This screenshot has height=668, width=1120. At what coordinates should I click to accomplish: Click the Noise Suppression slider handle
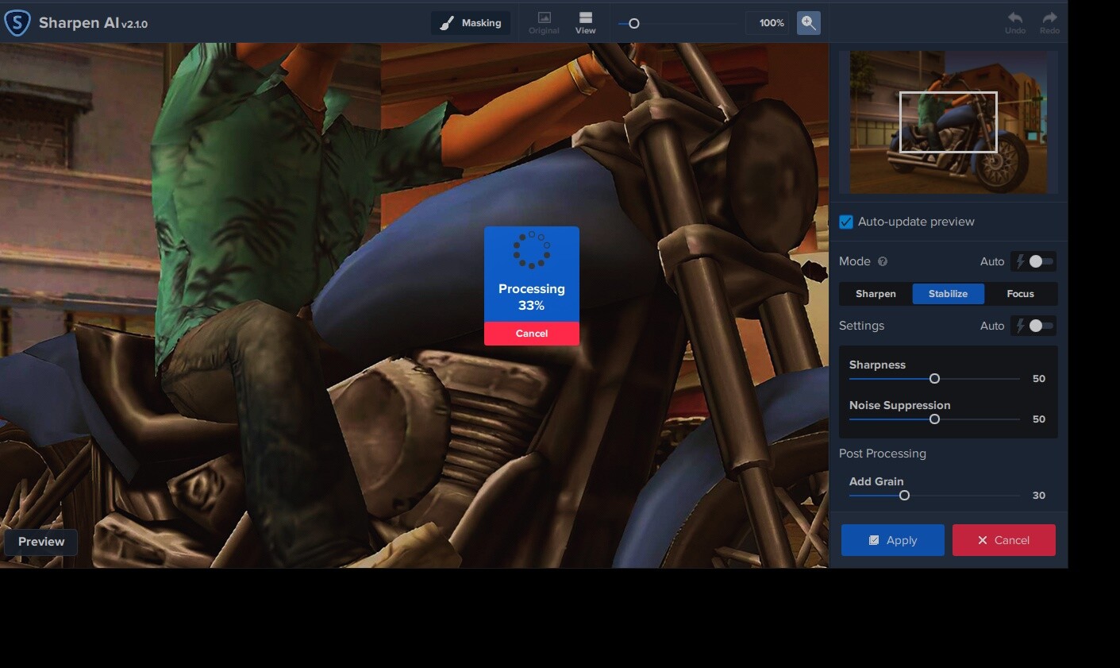pyautogui.click(x=934, y=419)
